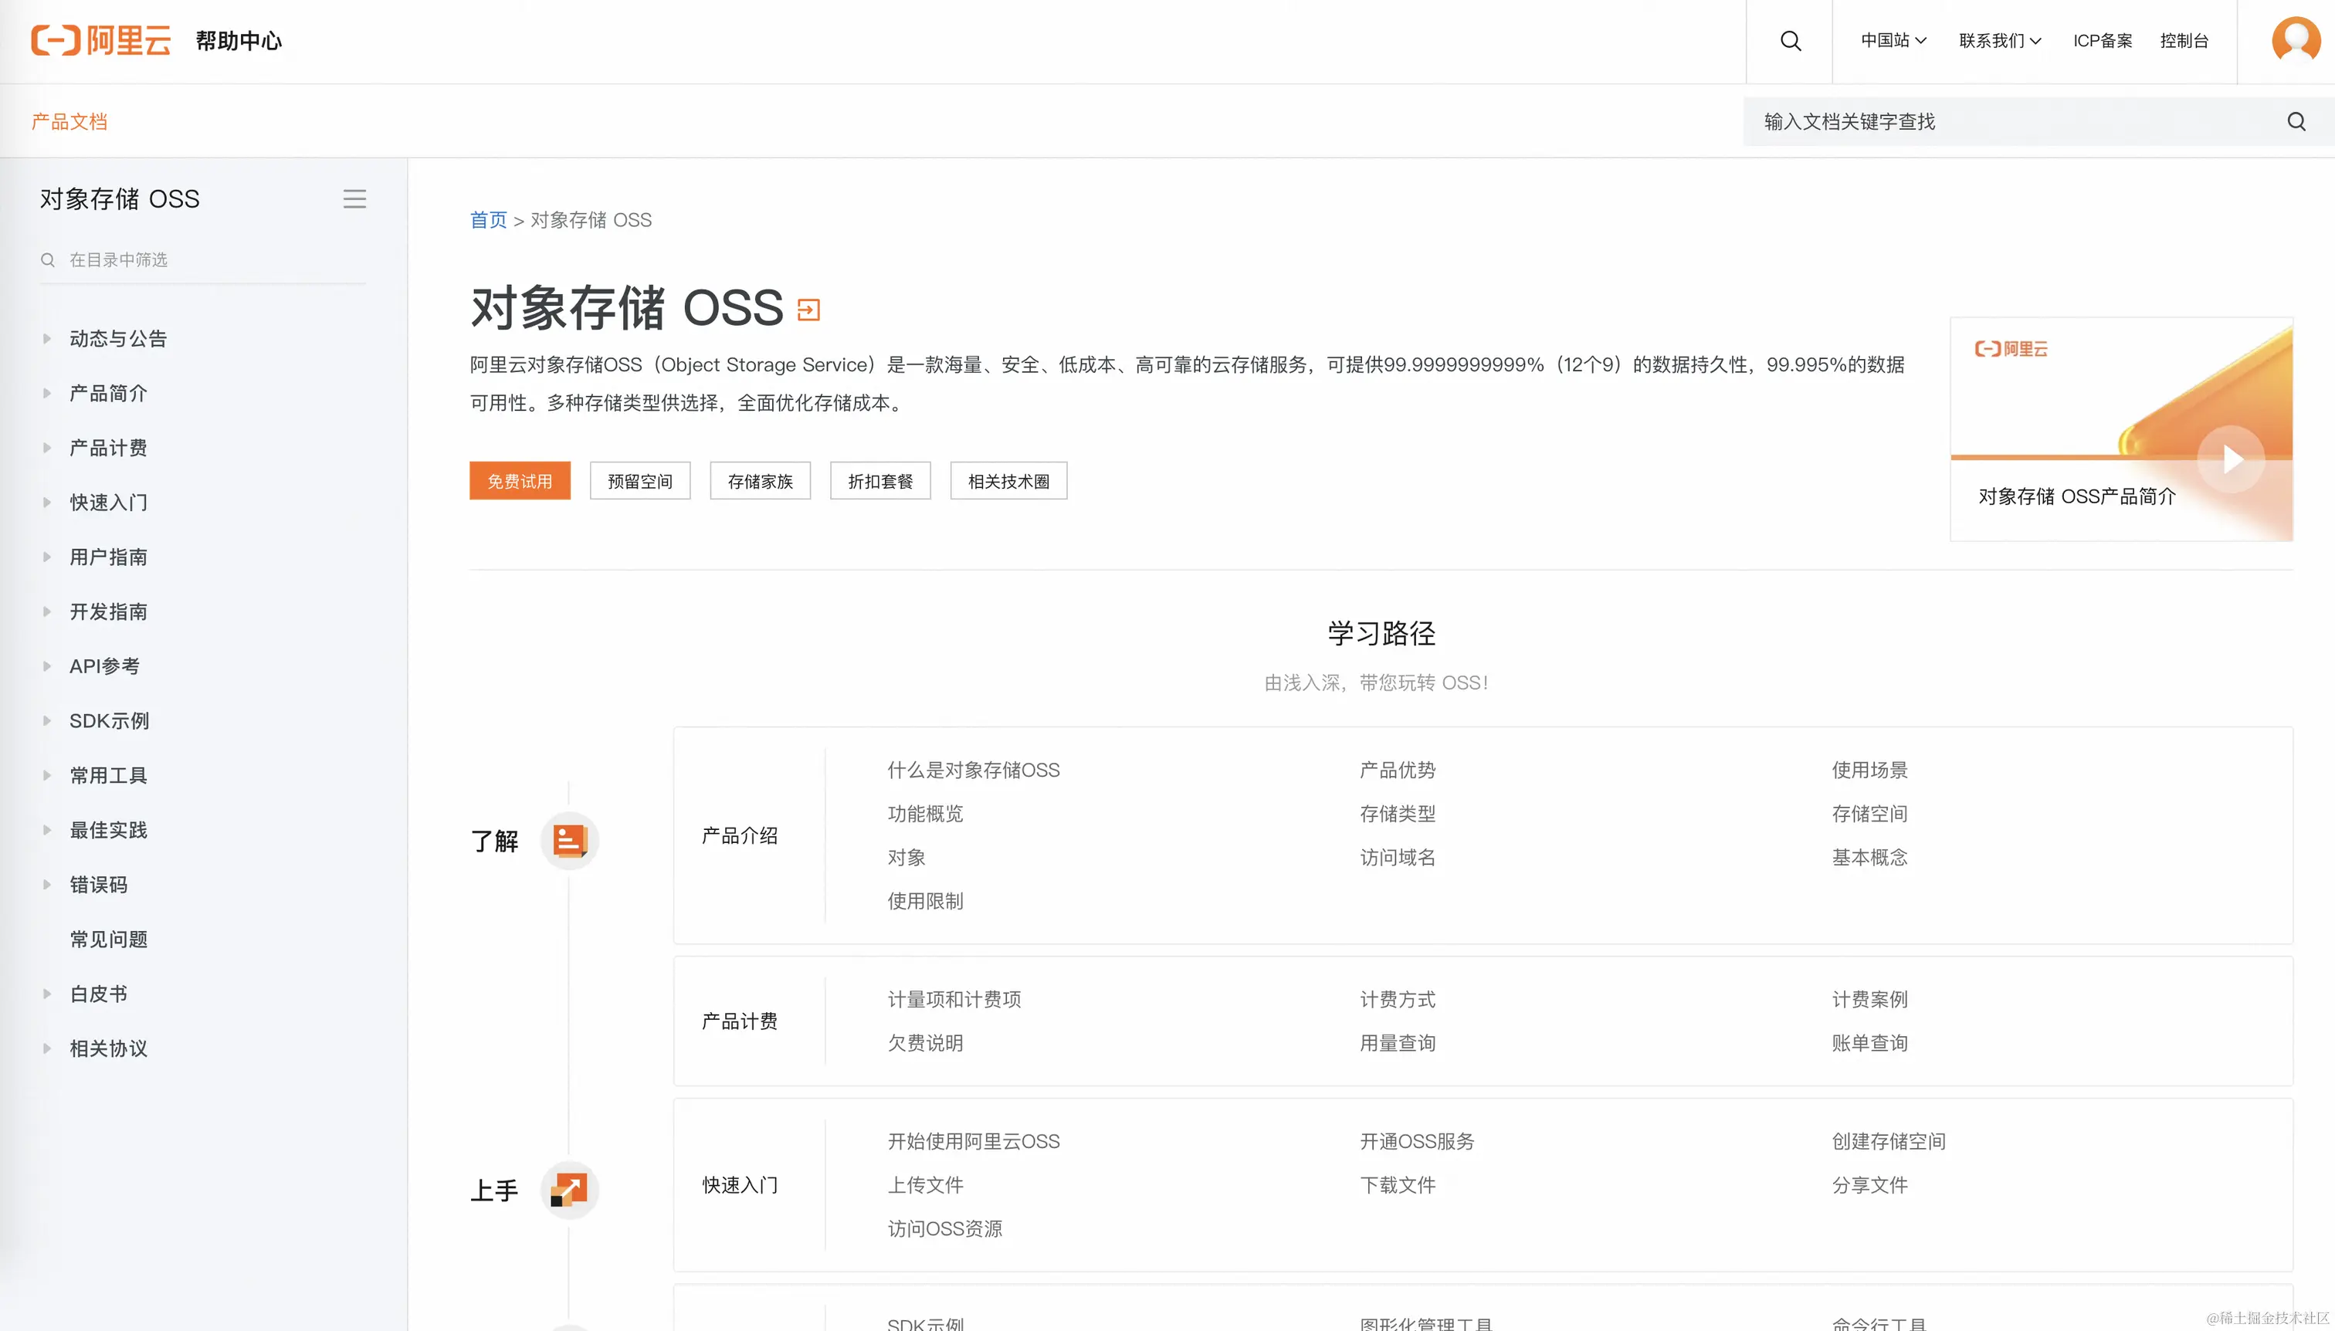Open the 什么是对象存储OSS link

pyautogui.click(x=973, y=770)
